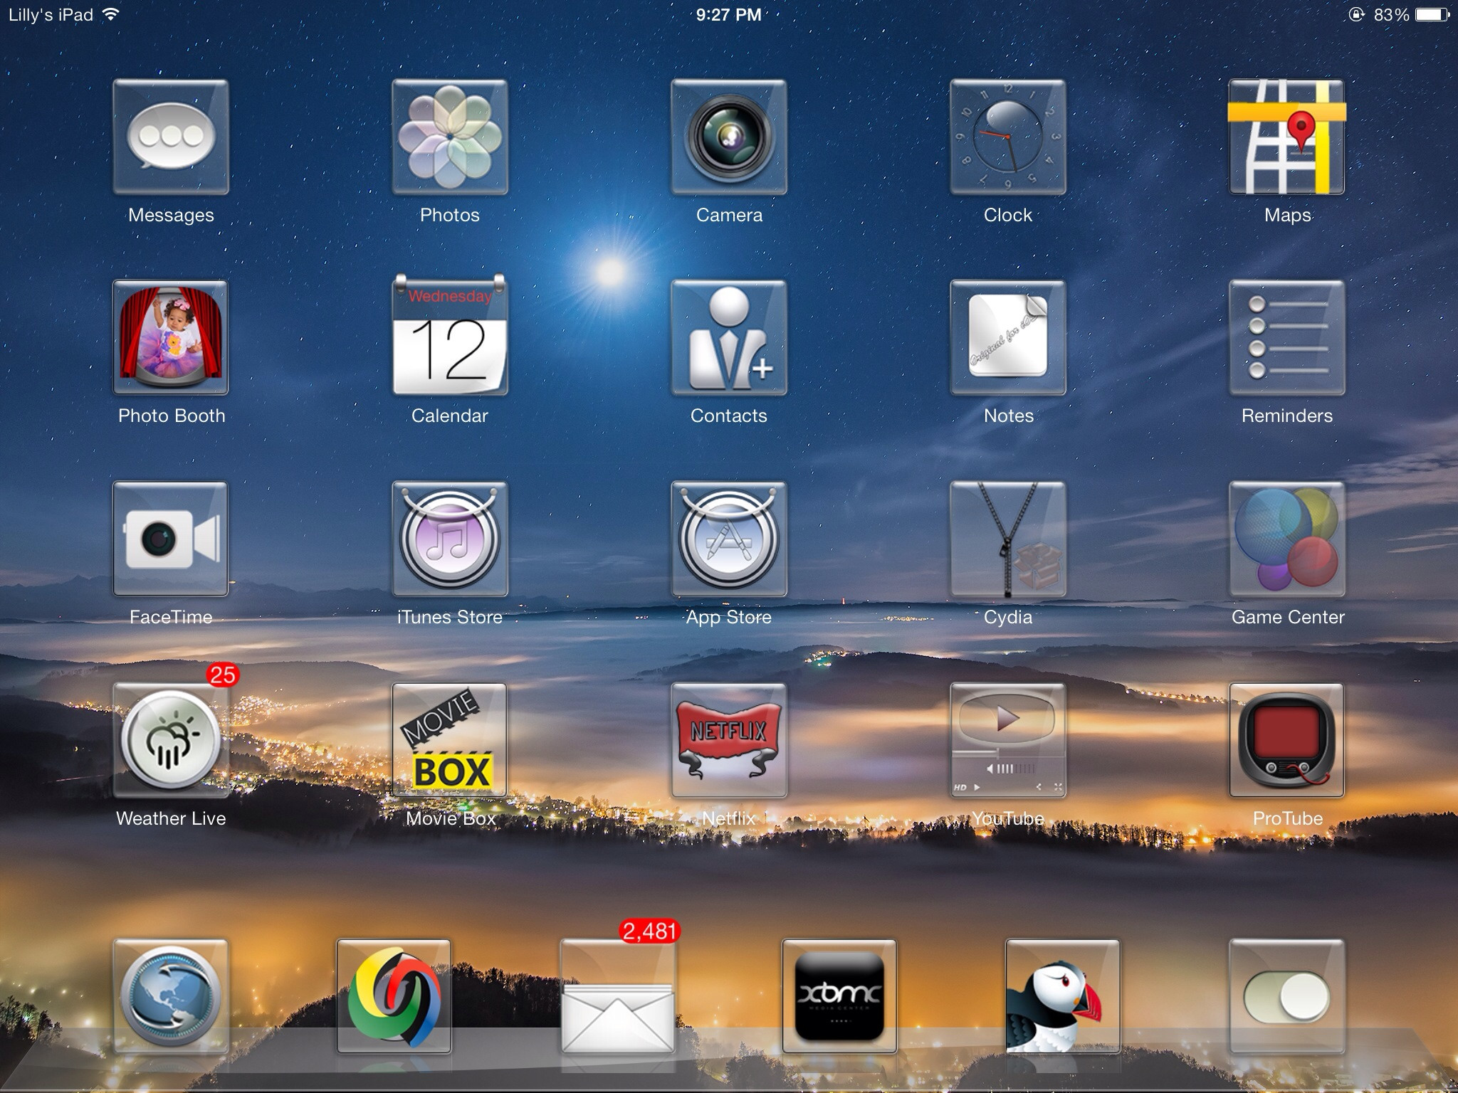
Task: Open the Netflix app
Action: [729, 740]
